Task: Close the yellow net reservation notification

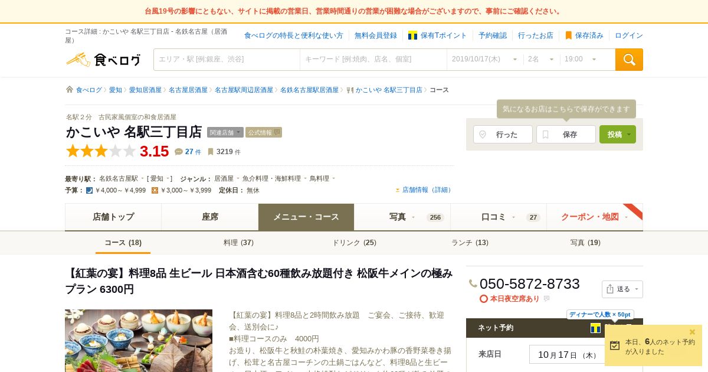Action: [693, 332]
